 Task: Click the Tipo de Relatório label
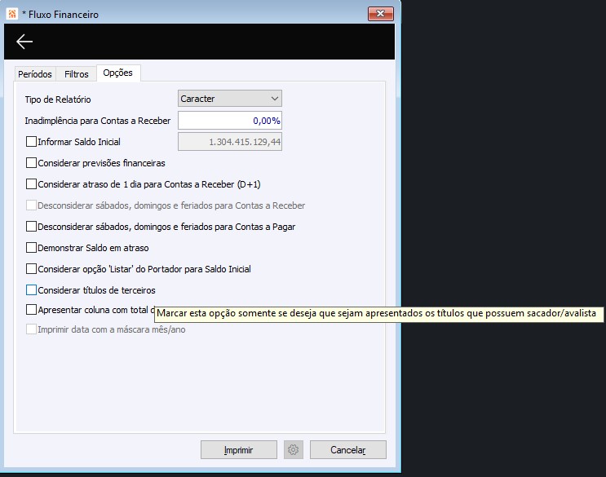pyautogui.click(x=58, y=99)
